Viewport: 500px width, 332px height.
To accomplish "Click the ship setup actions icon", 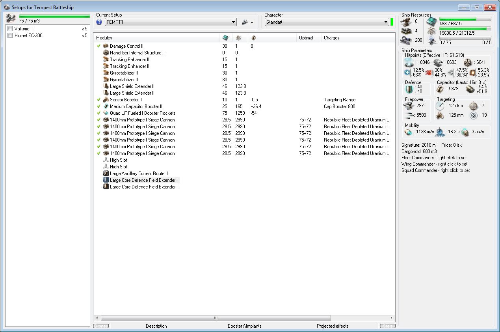I will click(x=245, y=22).
